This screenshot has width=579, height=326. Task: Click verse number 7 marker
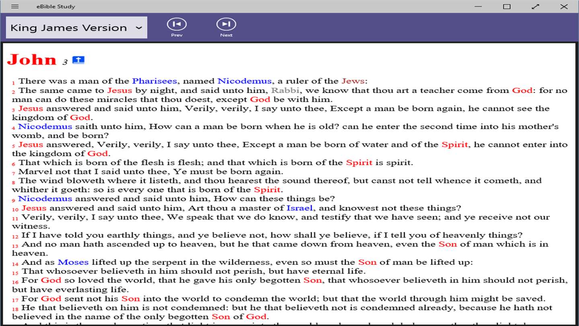(13, 173)
